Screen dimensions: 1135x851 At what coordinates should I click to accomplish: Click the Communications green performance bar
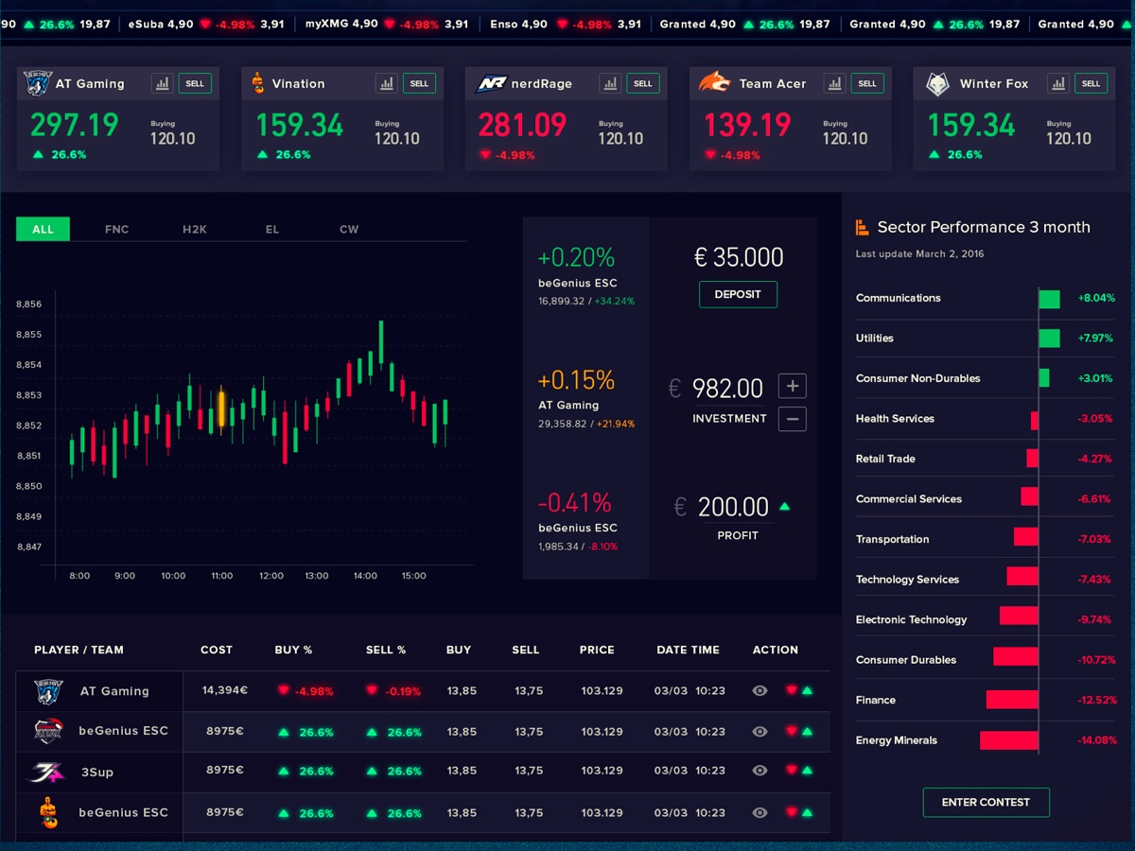(x=1049, y=299)
